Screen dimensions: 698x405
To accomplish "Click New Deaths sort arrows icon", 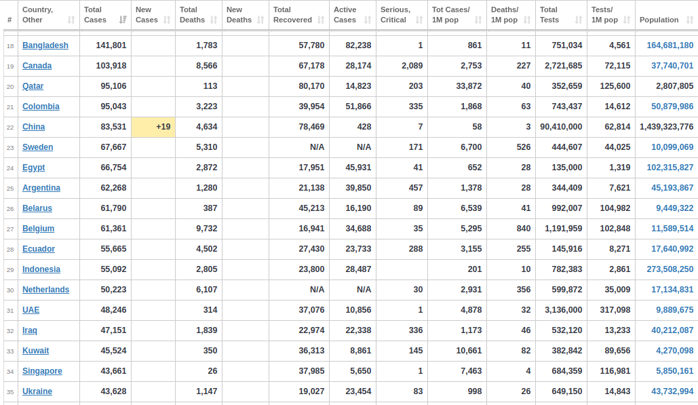I will (x=260, y=20).
